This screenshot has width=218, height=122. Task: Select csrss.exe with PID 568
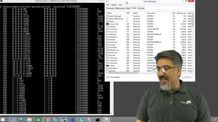point(149,39)
